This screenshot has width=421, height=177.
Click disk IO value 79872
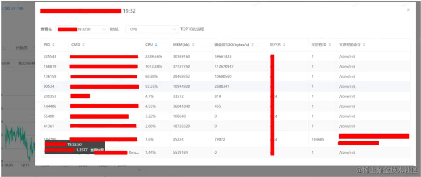[x=220, y=139]
